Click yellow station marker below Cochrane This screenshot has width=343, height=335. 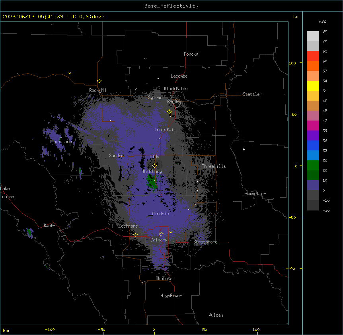pyautogui.click(x=135, y=235)
